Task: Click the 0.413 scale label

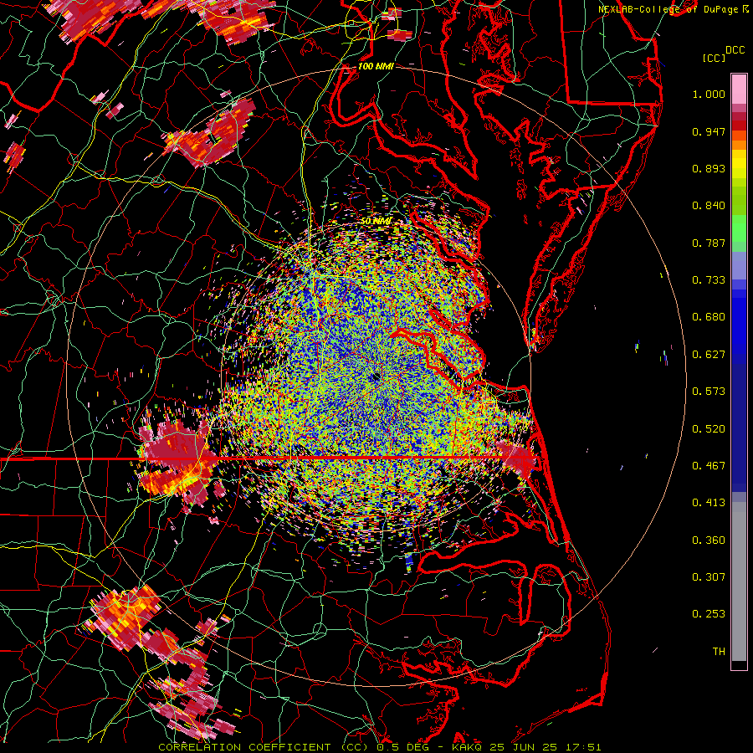Action: (709, 503)
